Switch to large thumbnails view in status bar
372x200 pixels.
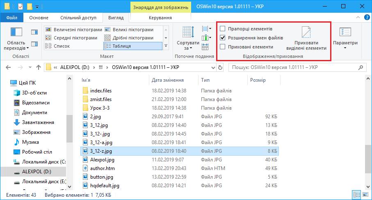click(365, 195)
